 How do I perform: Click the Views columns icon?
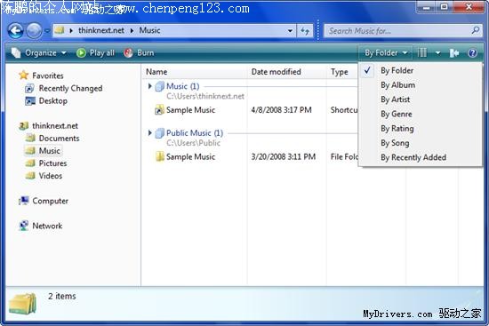(422, 52)
